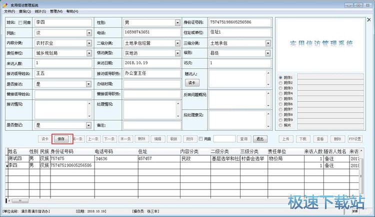The height and width of the screenshot is (217, 375).
Task: Select the 附件4 radio button
Action: click(x=280, y=94)
